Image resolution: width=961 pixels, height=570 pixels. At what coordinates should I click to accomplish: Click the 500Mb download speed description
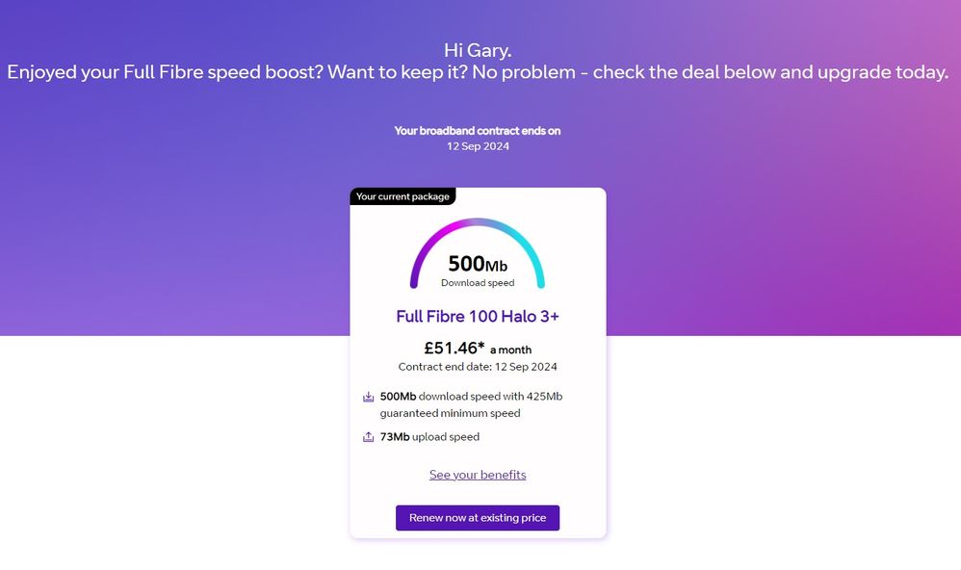471,396
